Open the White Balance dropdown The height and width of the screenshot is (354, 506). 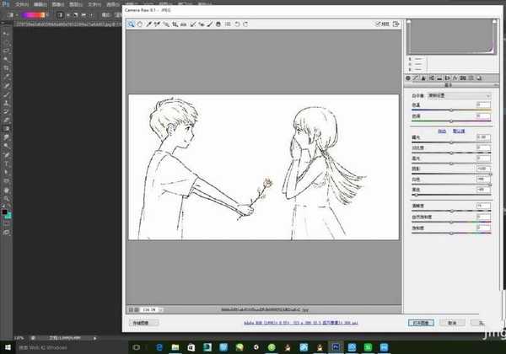pyautogui.click(x=458, y=95)
